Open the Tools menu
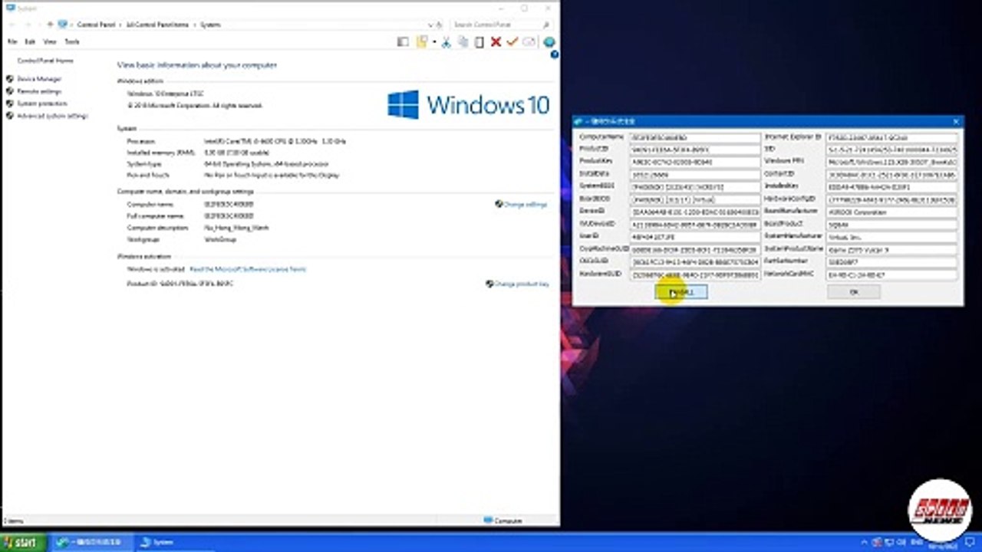Viewport: 982px width, 552px height. click(71, 42)
